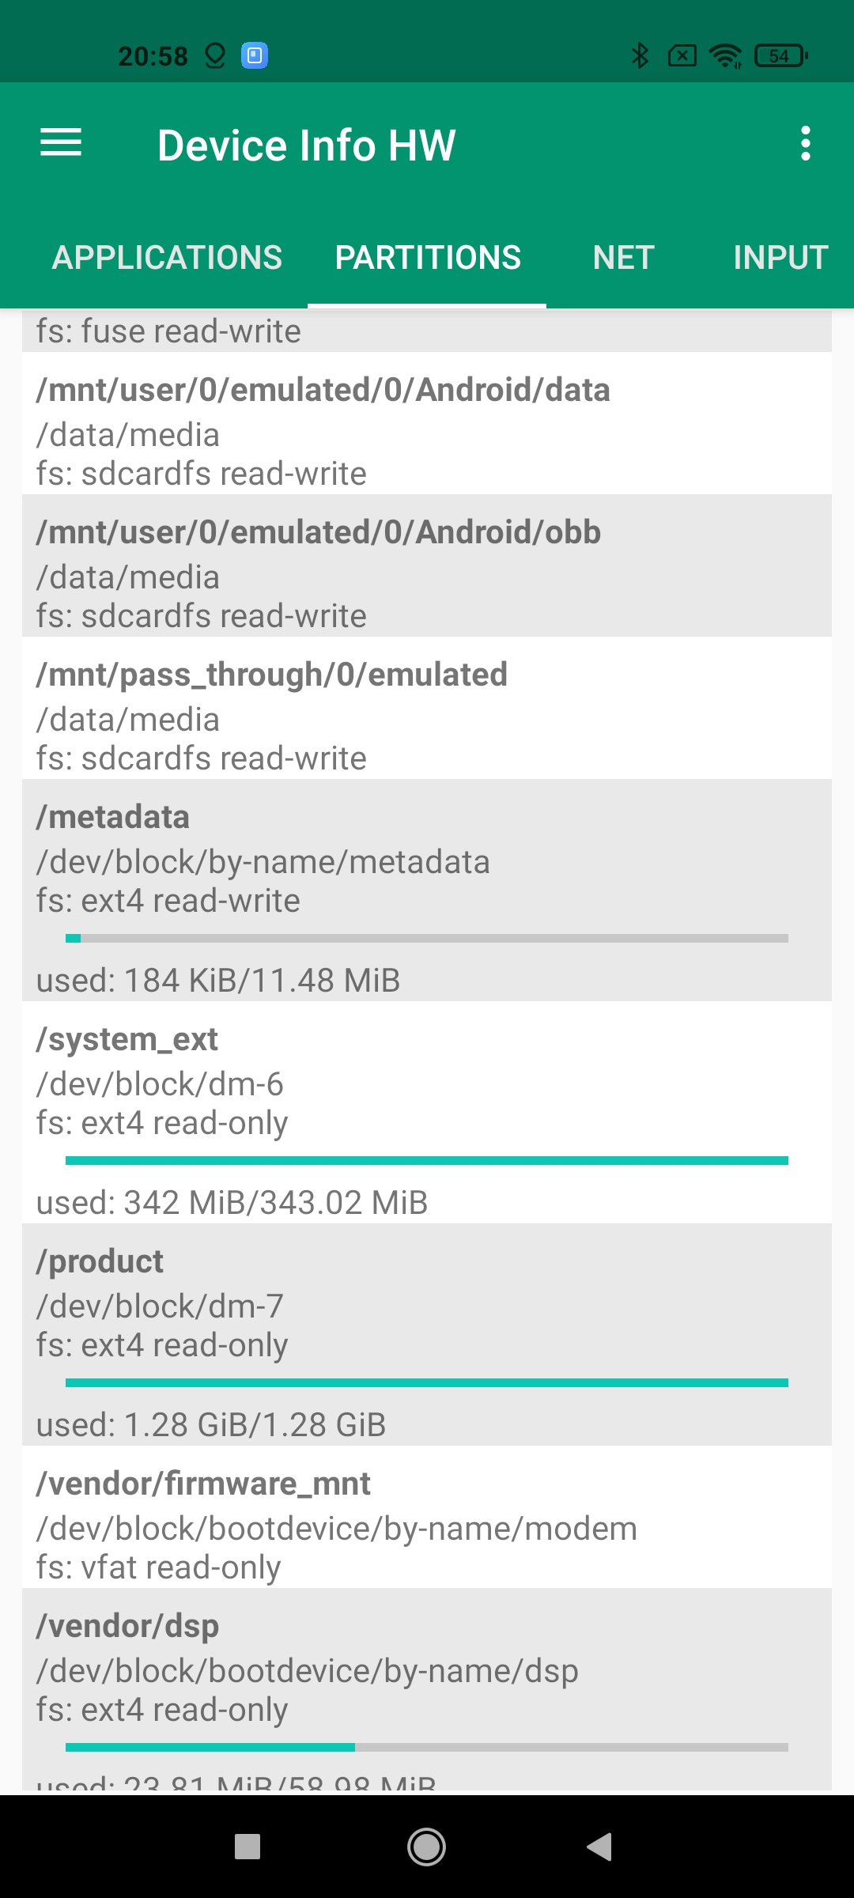The height and width of the screenshot is (1898, 854).
Task: Select the PARTITIONS tab
Action: [x=427, y=258]
